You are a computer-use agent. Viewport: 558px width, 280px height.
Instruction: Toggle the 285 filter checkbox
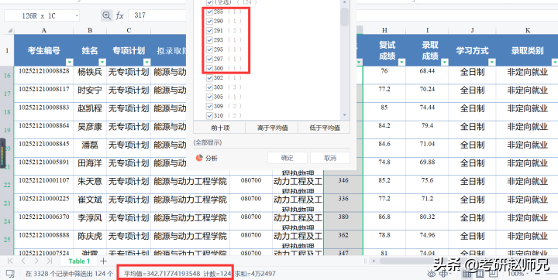(x=209, y=12)
